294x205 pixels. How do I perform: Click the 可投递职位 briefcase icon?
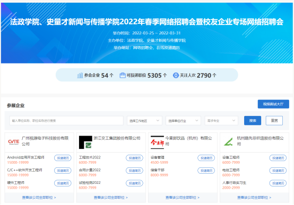pyautogui.click(x=123, y=75)
